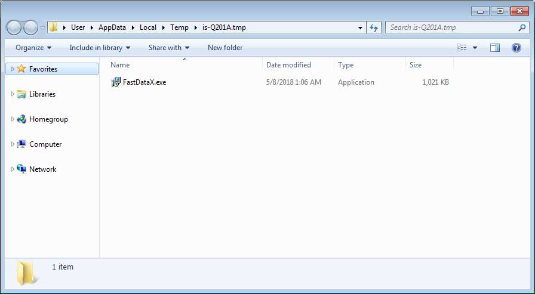Open the Help question mark icon

coord(516,48)
